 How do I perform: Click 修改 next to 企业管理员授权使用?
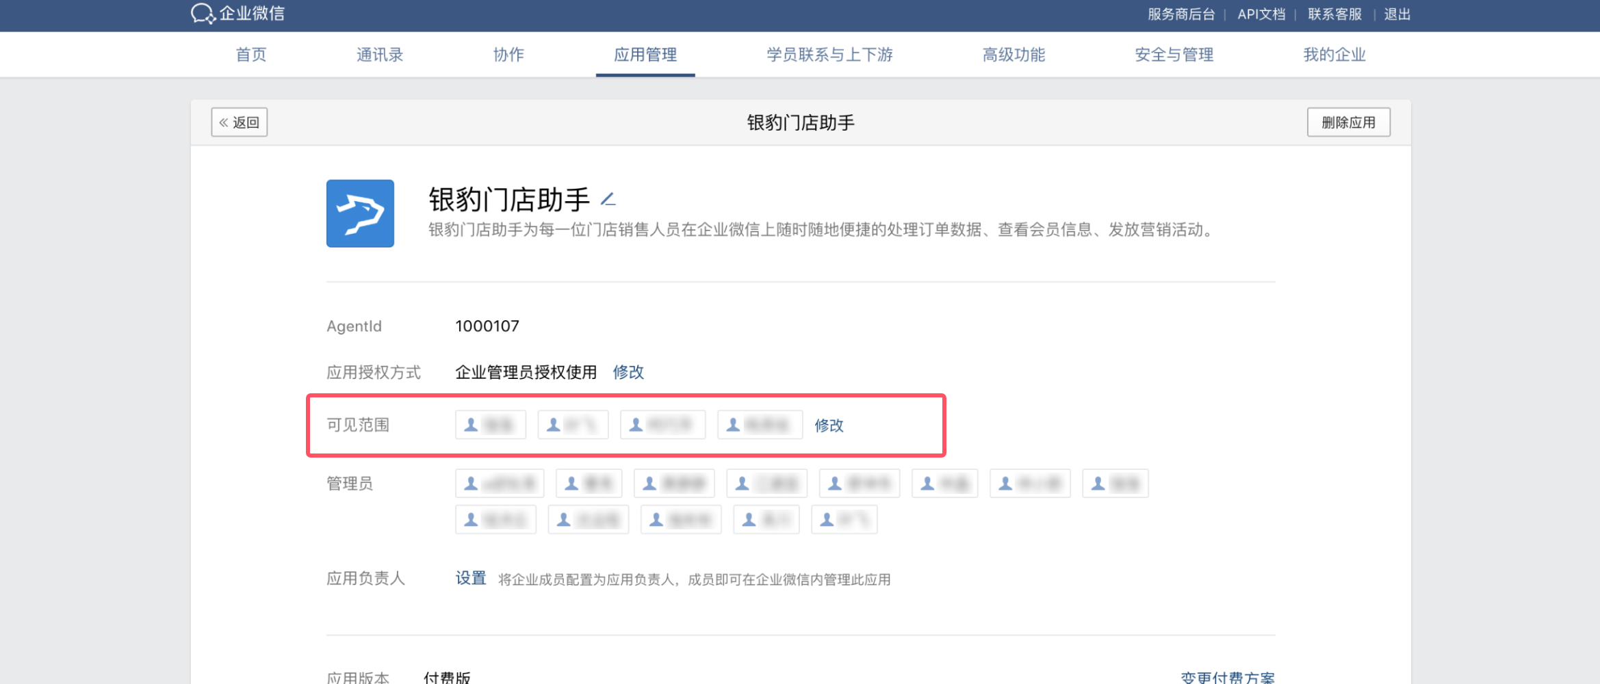(628, 372)
